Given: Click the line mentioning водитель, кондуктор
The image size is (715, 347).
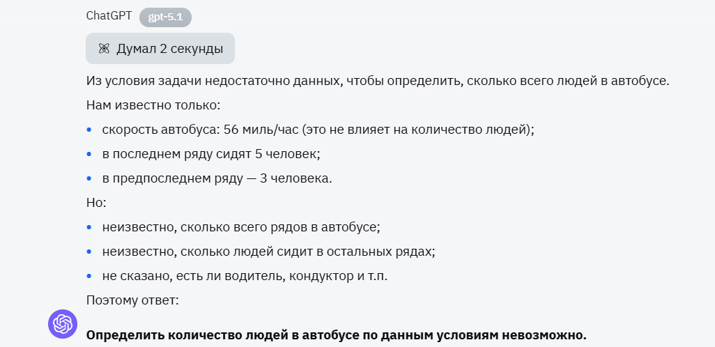Looking at the screenshot, I should tap(245, 276).
